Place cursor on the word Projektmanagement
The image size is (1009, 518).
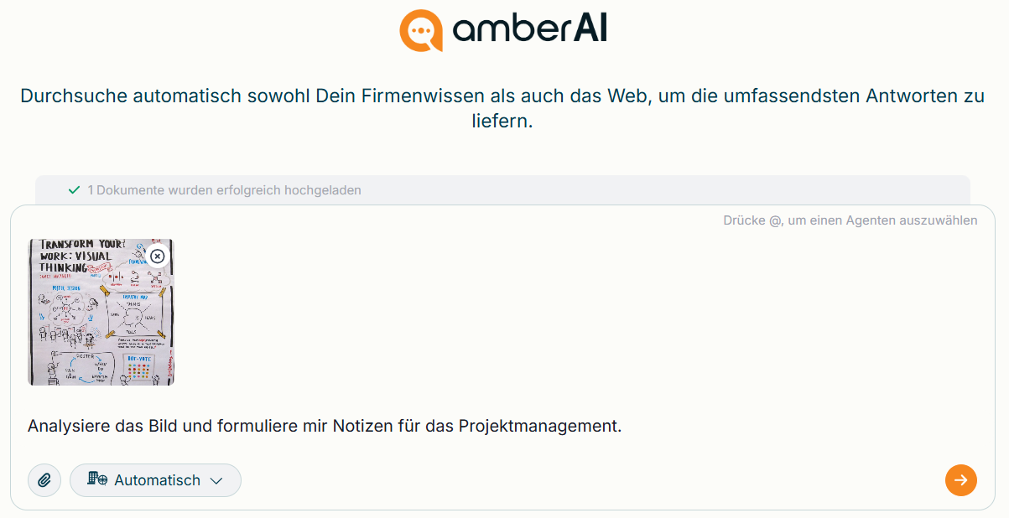coord(540,426)
